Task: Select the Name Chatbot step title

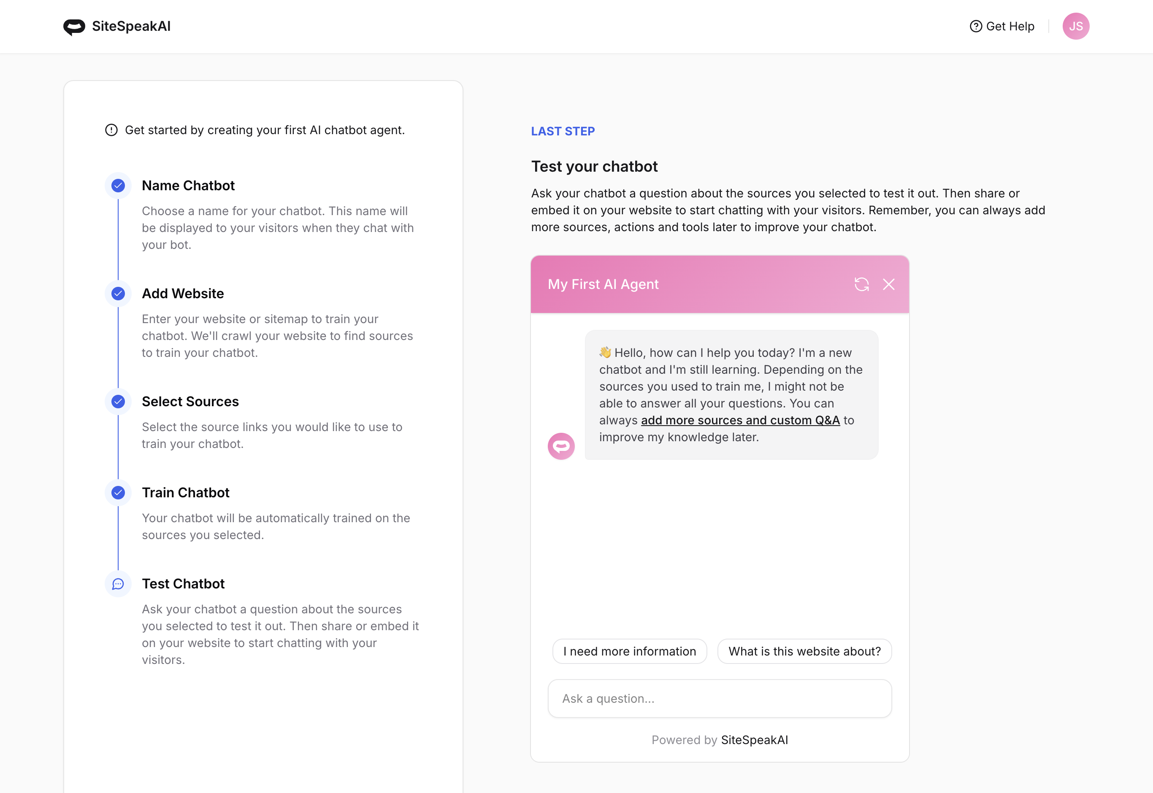Action: point(188,186)
